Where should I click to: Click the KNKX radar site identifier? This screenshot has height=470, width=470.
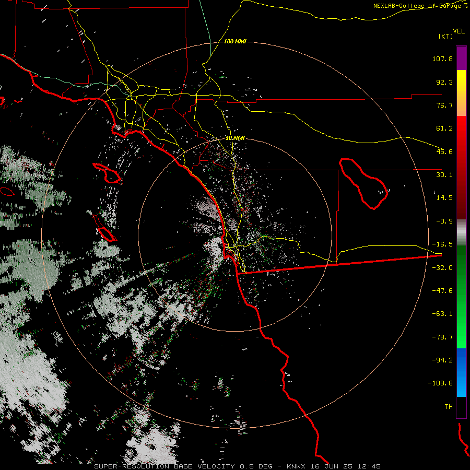click(x=297, y=466)
